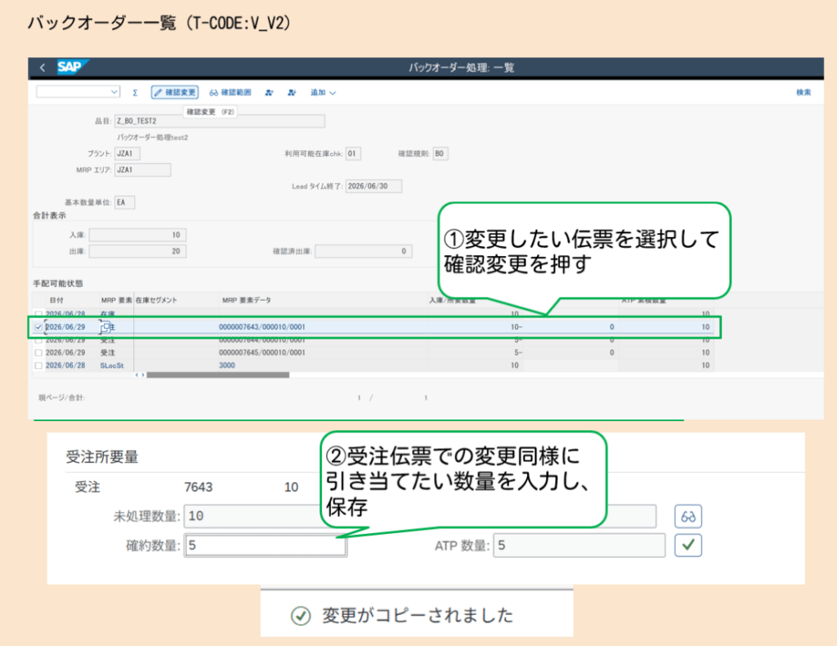
Task: Click the 受注所要量 panel heading
Action: (102, 457)
